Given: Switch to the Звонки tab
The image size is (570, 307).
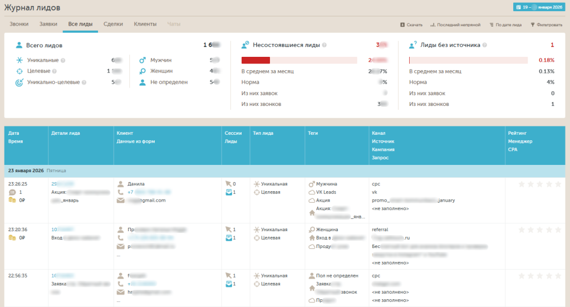Looking at the screenshot, I should tap(19, 25).
